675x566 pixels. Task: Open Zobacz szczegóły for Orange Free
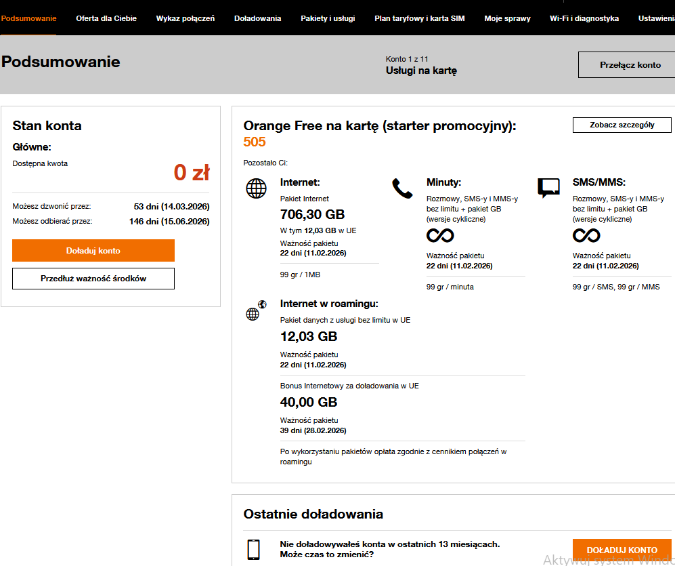pos(622,125)
